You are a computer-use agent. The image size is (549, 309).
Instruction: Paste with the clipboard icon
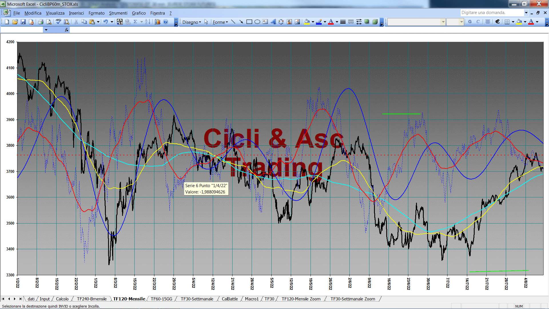point(92,22)
